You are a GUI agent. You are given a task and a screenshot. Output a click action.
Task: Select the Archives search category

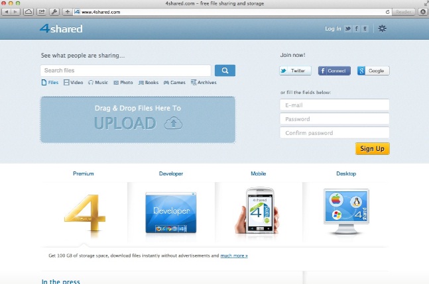point(204,83)
